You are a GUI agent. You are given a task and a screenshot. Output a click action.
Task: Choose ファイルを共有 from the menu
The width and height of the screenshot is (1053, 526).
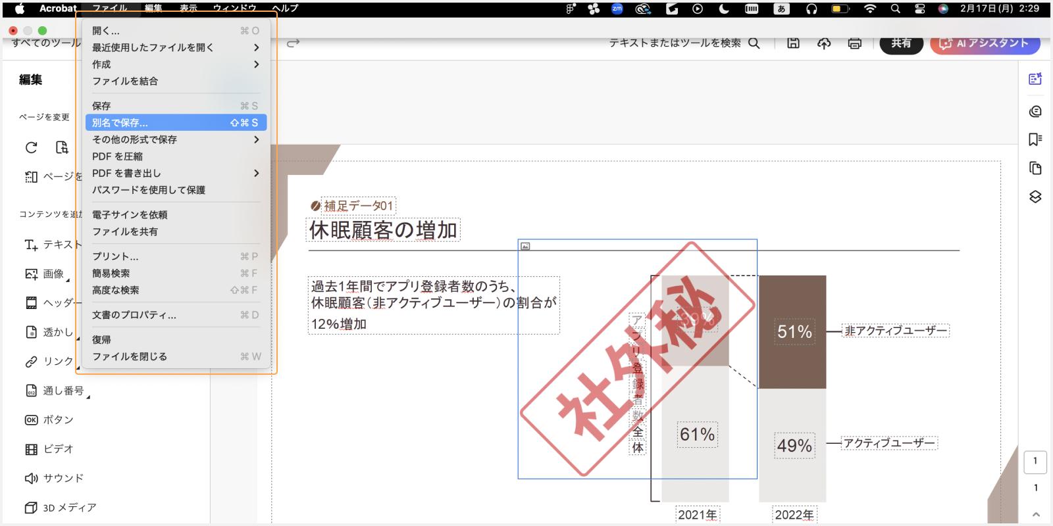tap(176, 231)
